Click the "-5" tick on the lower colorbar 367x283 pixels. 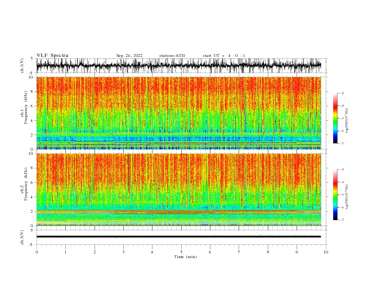(342, 195)
